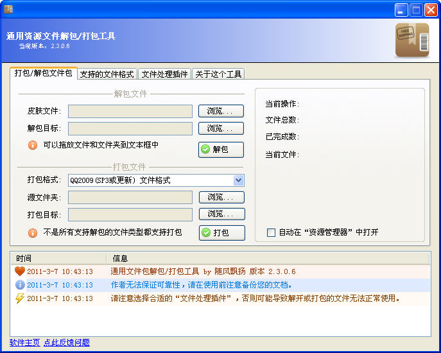
Task: Focus the 皮肤文件 input field
Action: coord(130,112)
